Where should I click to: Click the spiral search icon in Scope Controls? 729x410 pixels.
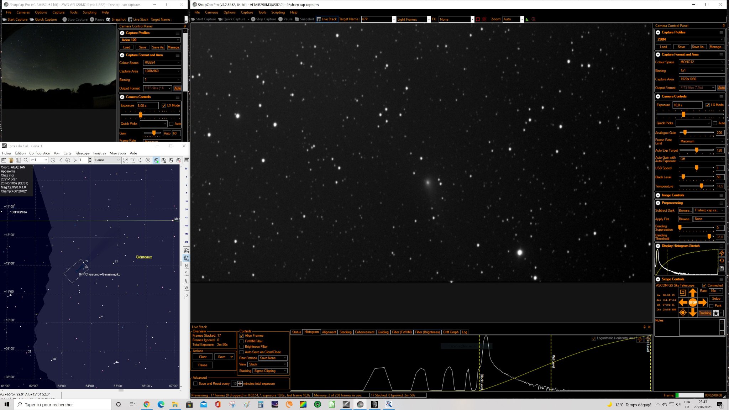(x=682, y=293)
